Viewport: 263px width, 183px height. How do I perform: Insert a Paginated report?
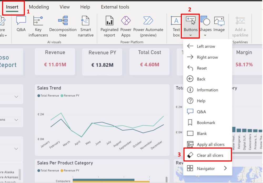tap(109, 26)
